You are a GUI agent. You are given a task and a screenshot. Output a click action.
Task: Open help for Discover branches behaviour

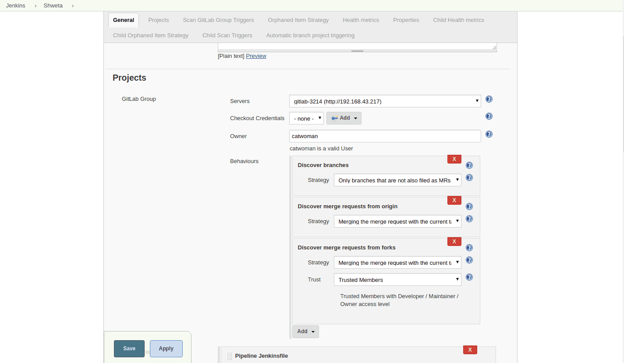tap(469, 165)
